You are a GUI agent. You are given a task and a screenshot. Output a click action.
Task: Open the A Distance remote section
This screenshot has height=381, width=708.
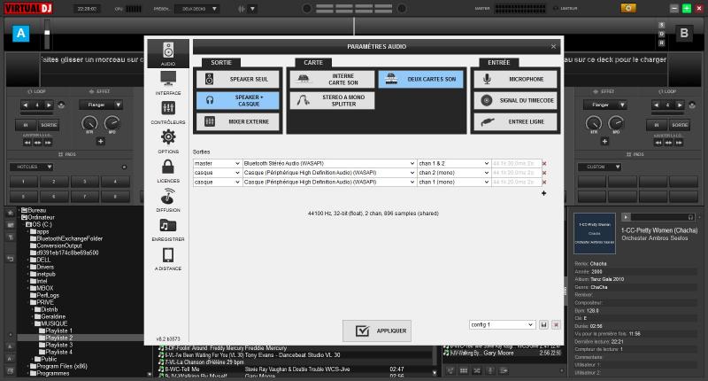coord(168,259)
